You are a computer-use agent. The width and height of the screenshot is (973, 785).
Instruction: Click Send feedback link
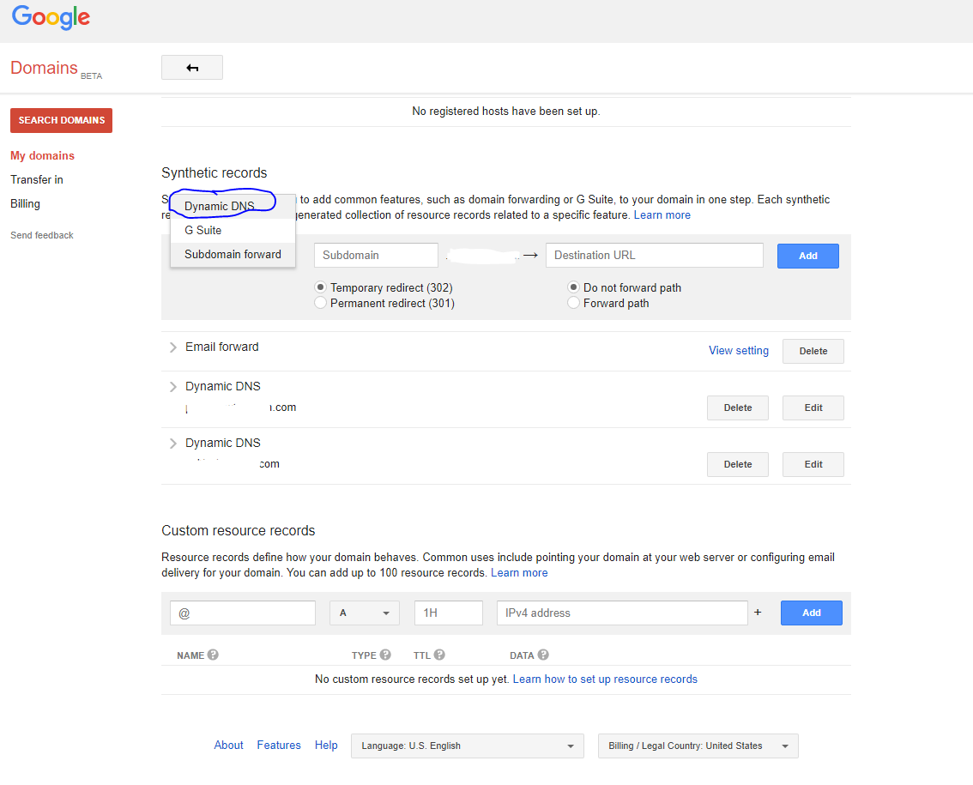42,235
